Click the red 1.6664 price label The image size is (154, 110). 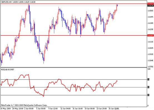(151, 4)
